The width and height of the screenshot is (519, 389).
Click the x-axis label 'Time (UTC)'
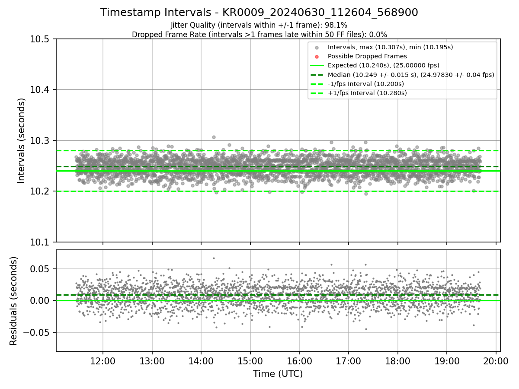278,374
